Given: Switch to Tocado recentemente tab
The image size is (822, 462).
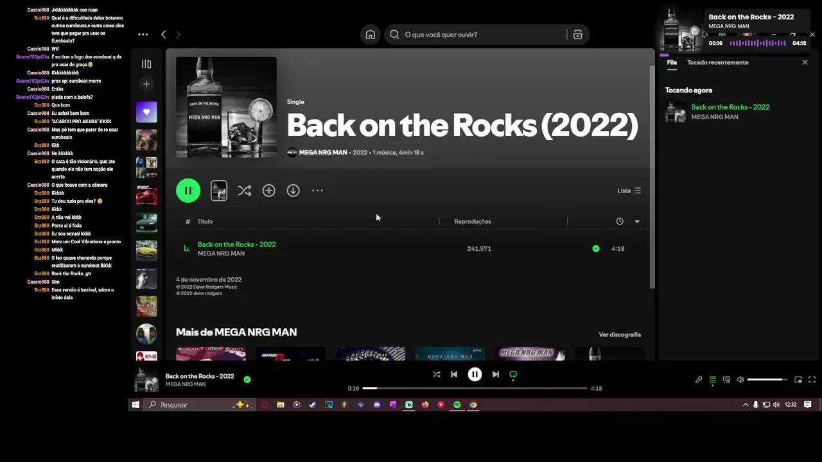Looking at the screenshot, I should pyautogui.click(x=717, y=63).
